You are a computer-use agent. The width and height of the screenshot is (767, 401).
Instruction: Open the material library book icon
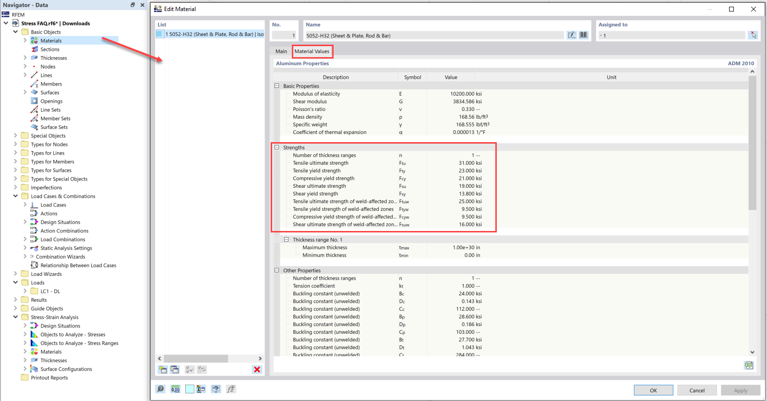583,35
